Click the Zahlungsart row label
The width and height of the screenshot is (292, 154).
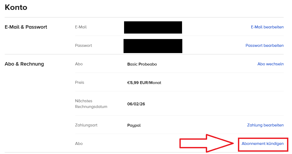(86, 125)
